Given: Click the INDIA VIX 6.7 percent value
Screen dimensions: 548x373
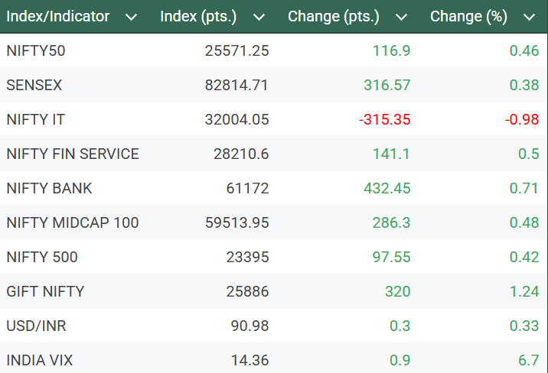Looking at the screenshot, I should [528, 360].
